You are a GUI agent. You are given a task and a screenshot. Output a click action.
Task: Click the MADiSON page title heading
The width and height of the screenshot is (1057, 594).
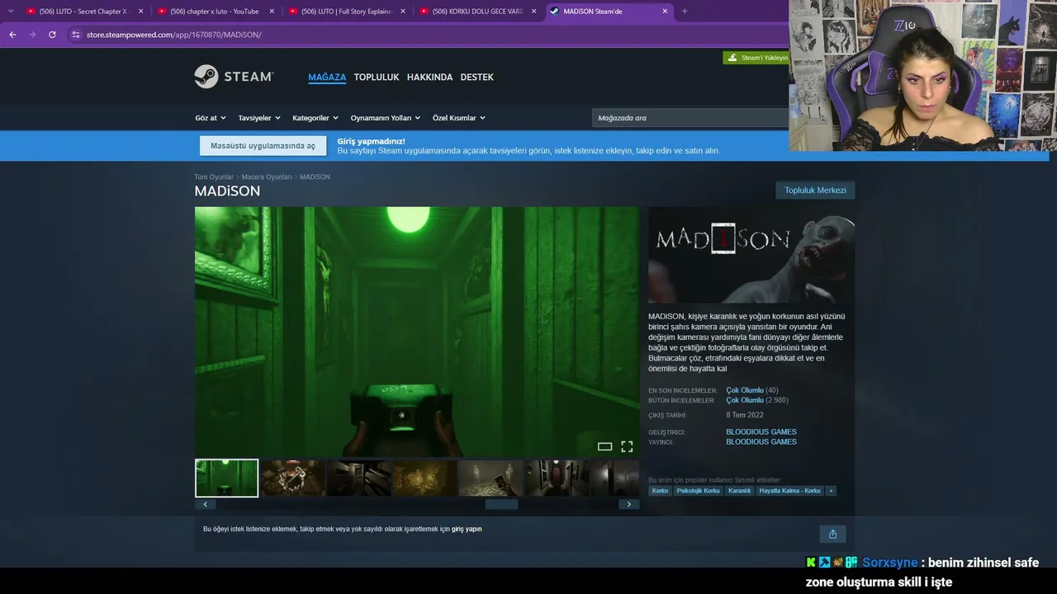click(227, 191)
